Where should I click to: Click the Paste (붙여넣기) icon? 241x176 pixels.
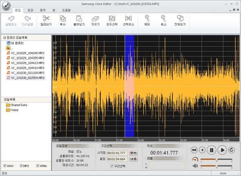point(79,19)
